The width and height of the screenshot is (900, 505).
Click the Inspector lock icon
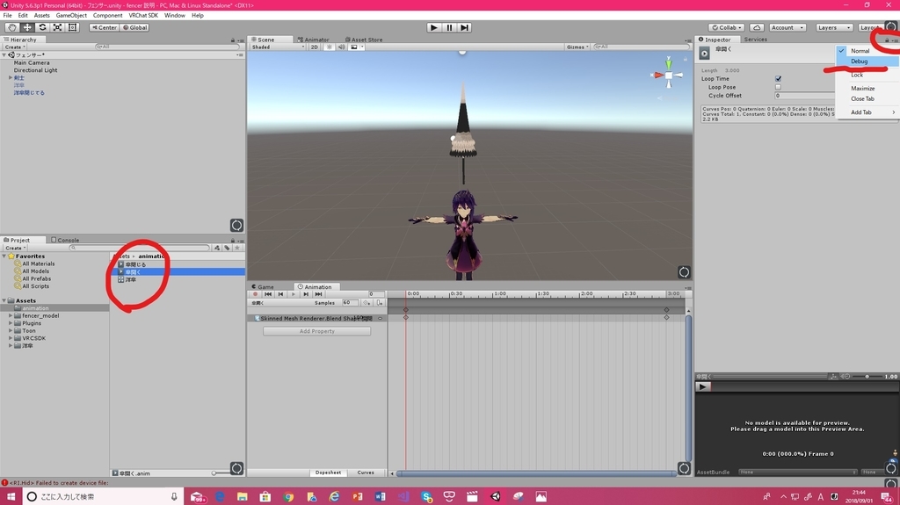click(x=887, y=40)
